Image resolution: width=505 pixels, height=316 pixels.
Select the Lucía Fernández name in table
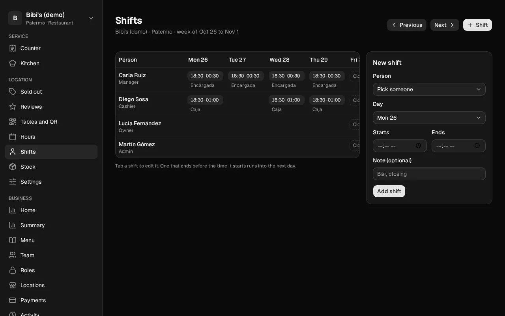click(140, 123)
